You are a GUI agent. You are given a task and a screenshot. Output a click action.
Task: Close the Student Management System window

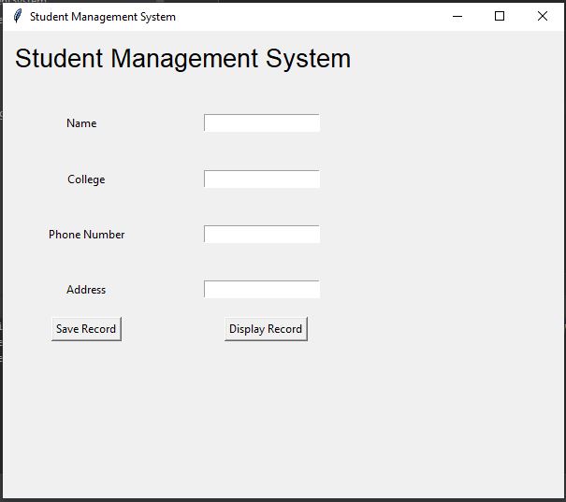pyautogui.click(x=543, y=16)
